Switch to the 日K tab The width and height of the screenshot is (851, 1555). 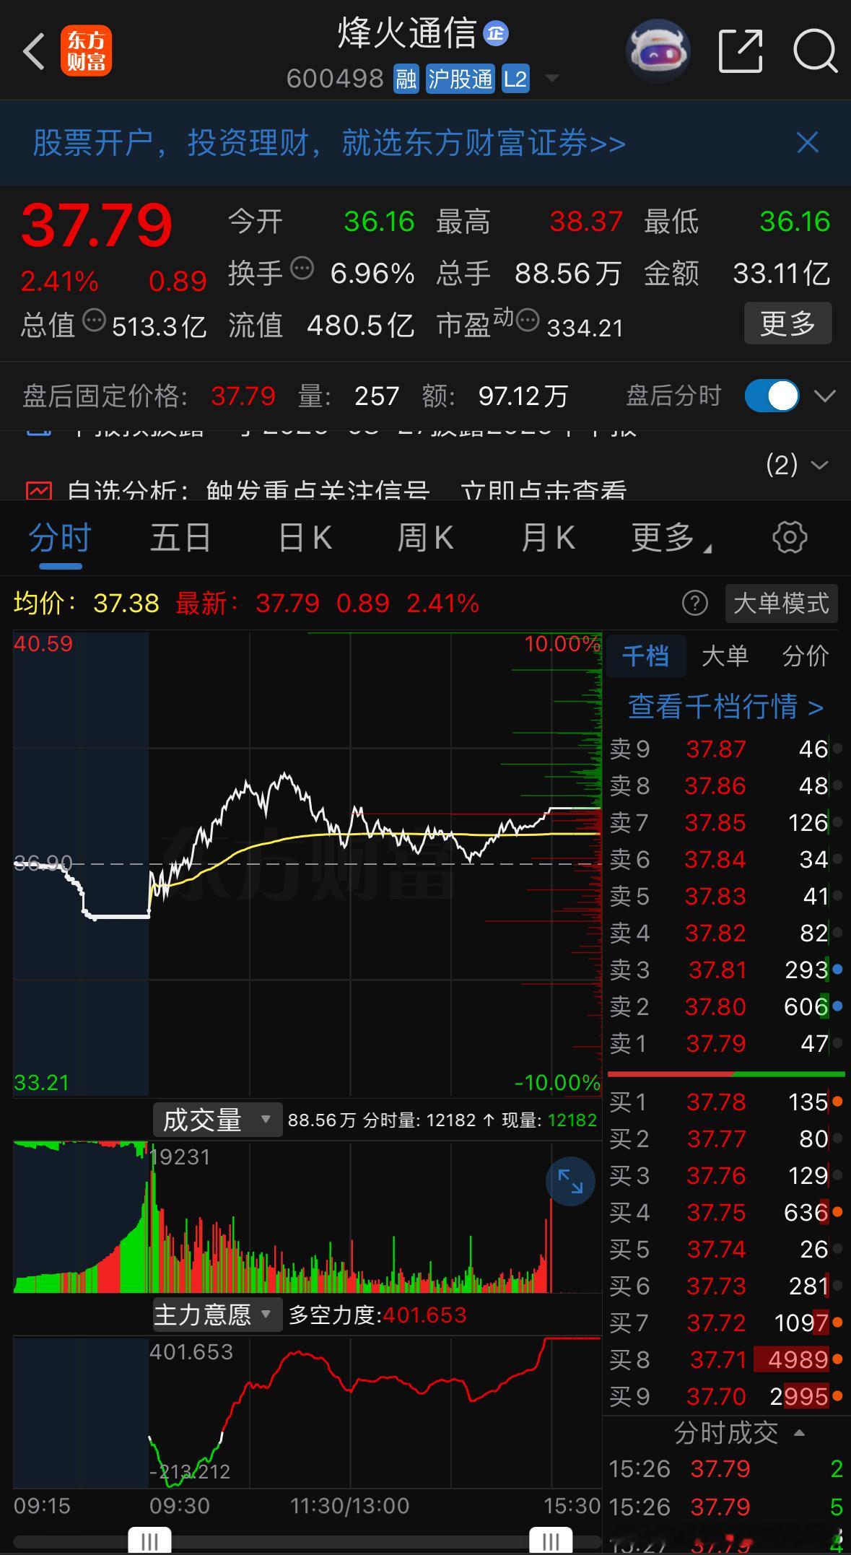(305, 538)
